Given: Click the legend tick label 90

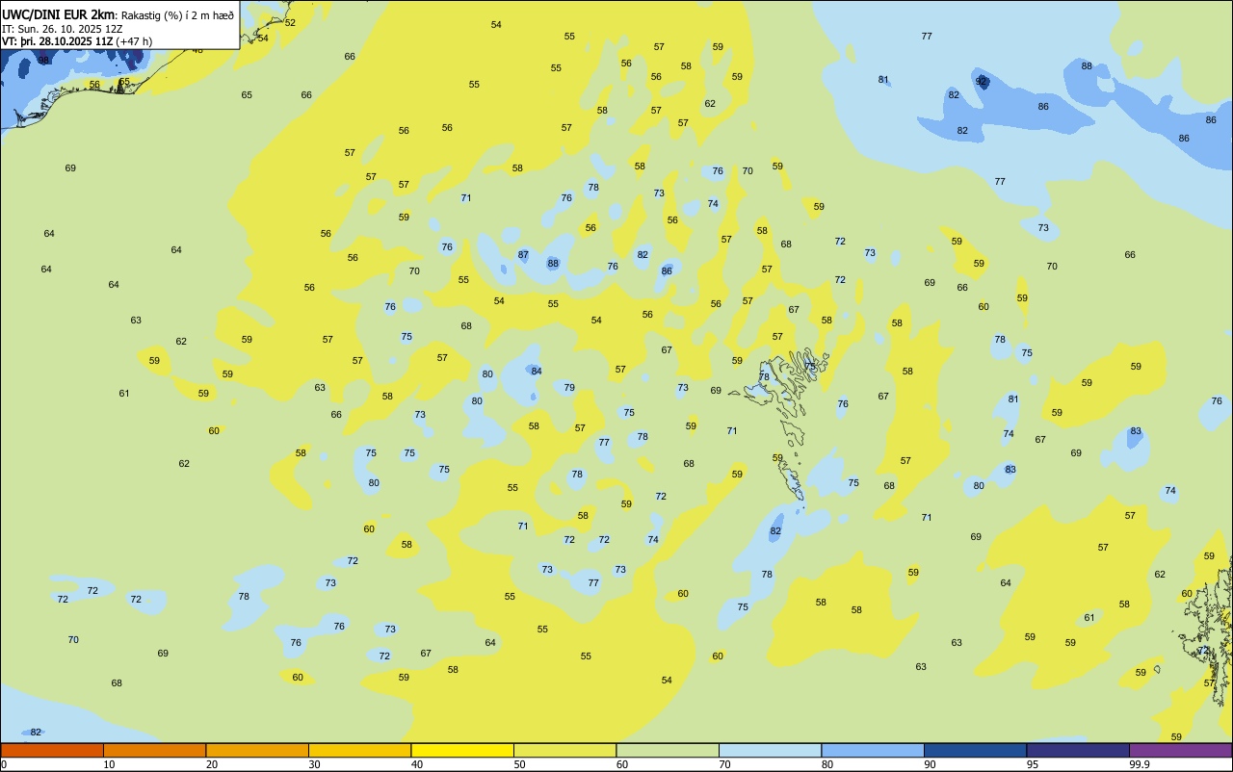Looking at the screenshot, I should point(931,765).
